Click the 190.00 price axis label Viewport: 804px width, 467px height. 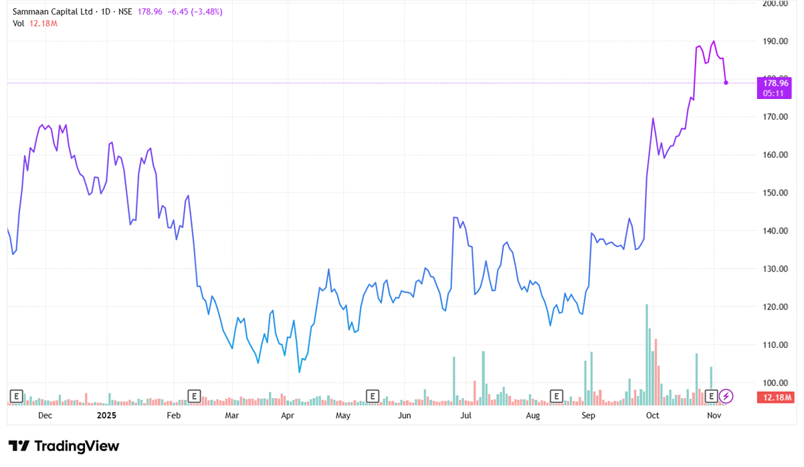coord(776,41)
